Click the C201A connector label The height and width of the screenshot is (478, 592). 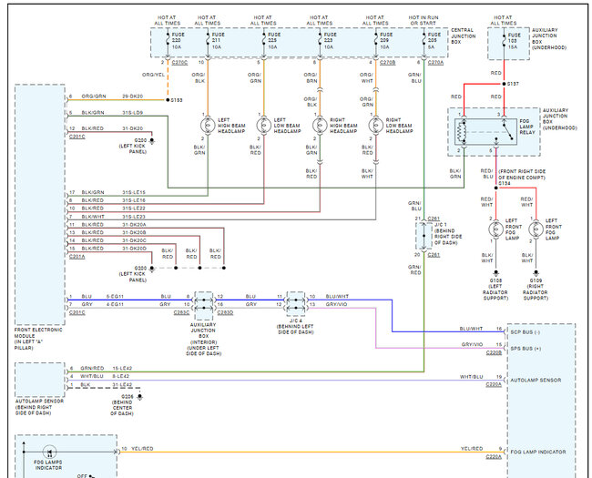click(x=77, y=257)
